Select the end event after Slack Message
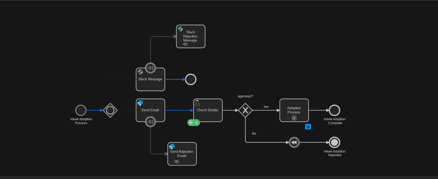Viewport: 438px width, 179px height. [x=191, y=79]
